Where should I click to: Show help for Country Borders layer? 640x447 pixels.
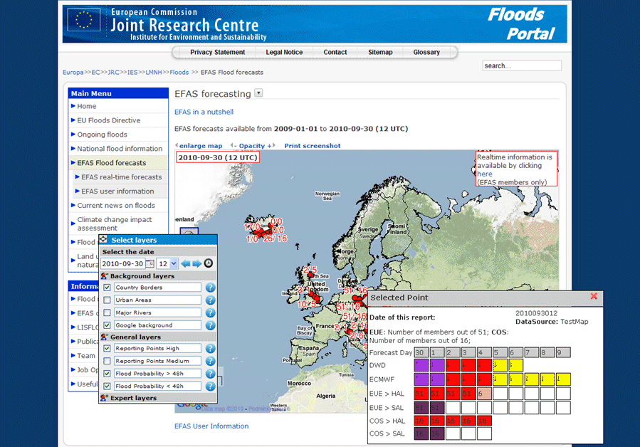(211, 288)
